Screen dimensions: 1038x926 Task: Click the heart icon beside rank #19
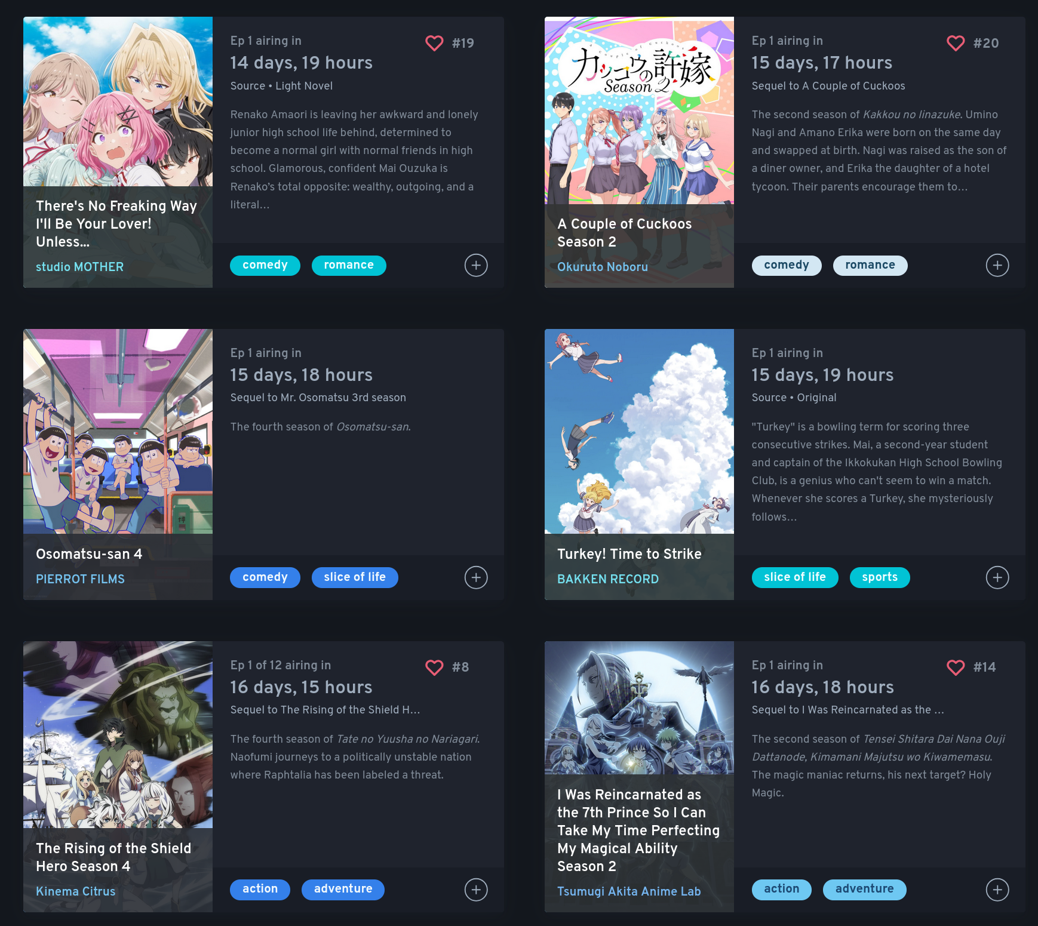point(434,43)
